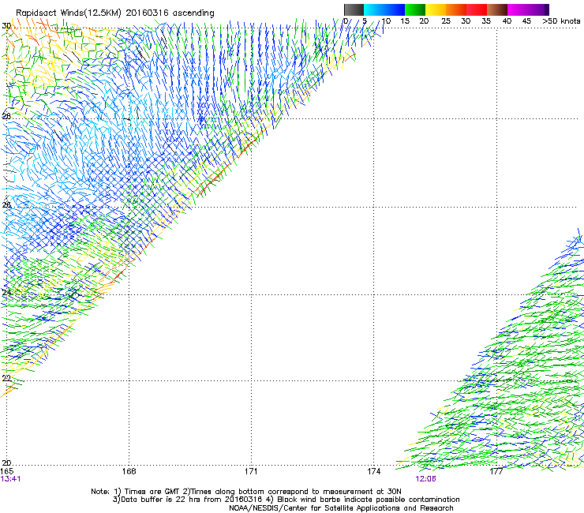Click the '45' legend scale label
Image resolution: width=584 pixels, height=513 pixels.
click(x=526, y=21)
